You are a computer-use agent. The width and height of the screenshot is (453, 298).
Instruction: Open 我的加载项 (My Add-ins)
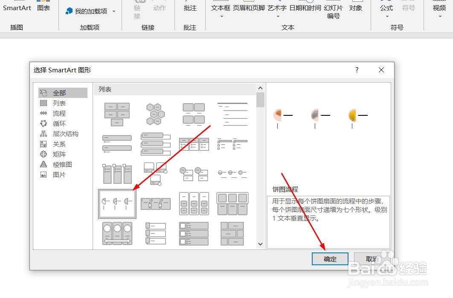pyautogui.click(x=87, y=11)
